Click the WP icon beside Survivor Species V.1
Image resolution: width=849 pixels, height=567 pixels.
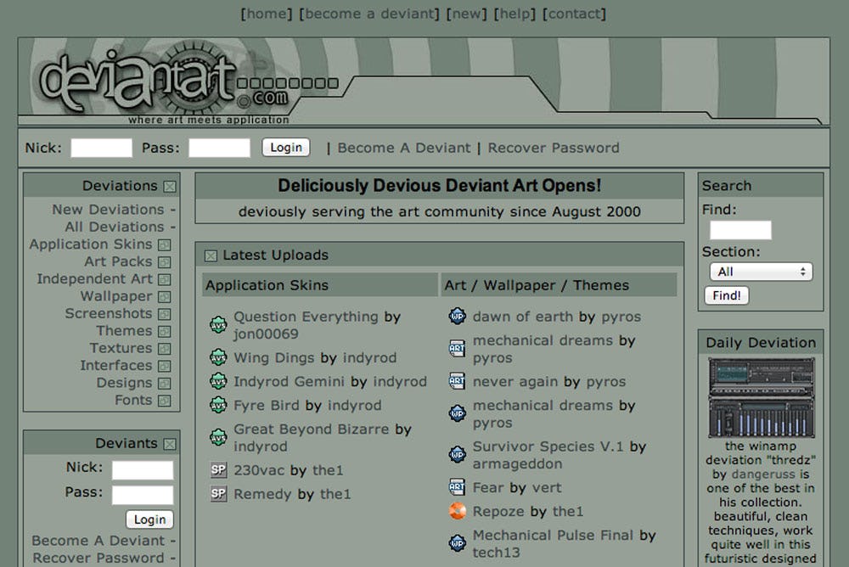tap(458, 452)
